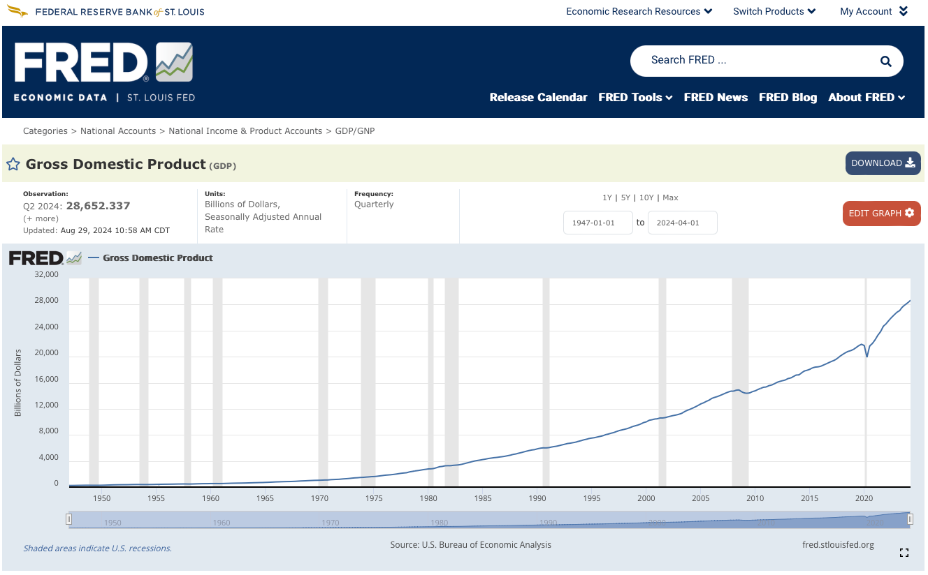The width and height of the screenshot is (928, 575).
Task: Click the Categories breadcrumb link
Action: coord(45,131)
